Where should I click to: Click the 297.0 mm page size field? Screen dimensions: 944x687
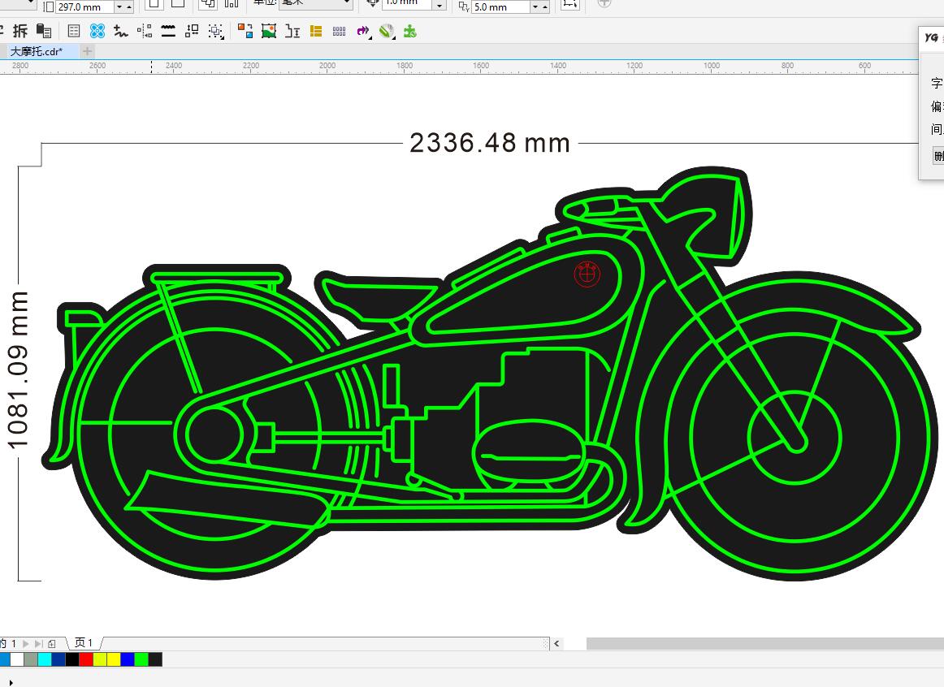84,7
